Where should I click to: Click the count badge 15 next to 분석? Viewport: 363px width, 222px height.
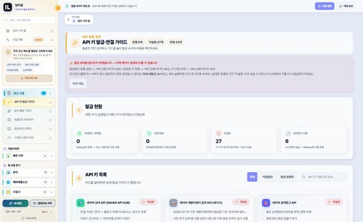(x=45, y=173)
